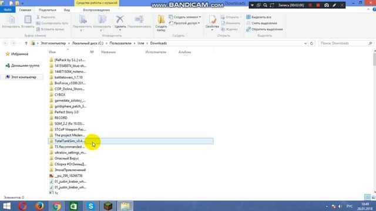This screenshot has width=376, height=211.
Task: Click the Cut button in the clipboard group
Action: tap(46, 17)
